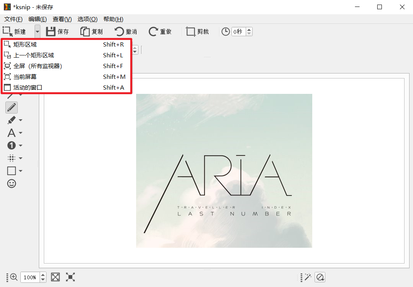The image size is (413, 287).
Task: Choose 活动的窗口 capture option
Action: tap(67, 87)
